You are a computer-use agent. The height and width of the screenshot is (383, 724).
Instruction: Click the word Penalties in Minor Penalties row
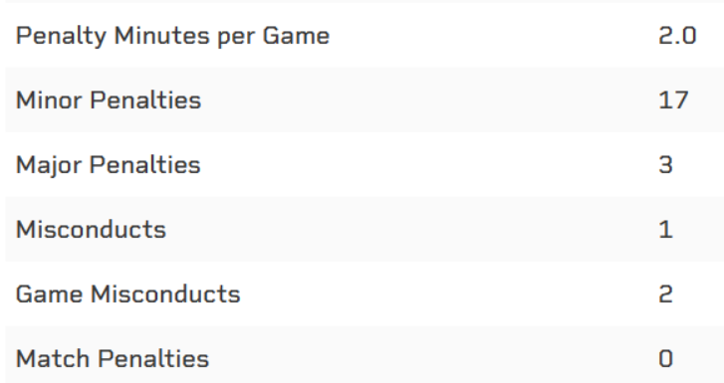146,100
